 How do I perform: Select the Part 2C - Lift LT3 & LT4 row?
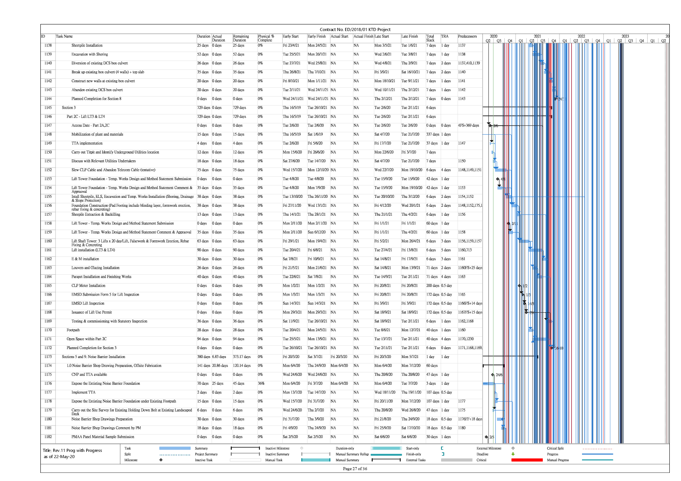(85, 117)
